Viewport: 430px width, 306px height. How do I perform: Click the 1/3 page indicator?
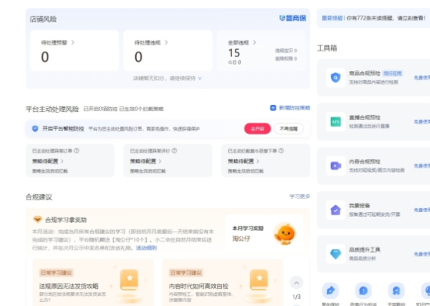[x=296, y=297]
